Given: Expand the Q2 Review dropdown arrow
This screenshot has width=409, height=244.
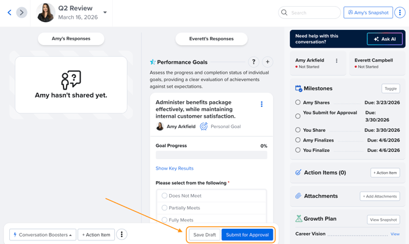Looking at the screenshot, I should coord(105,12).
